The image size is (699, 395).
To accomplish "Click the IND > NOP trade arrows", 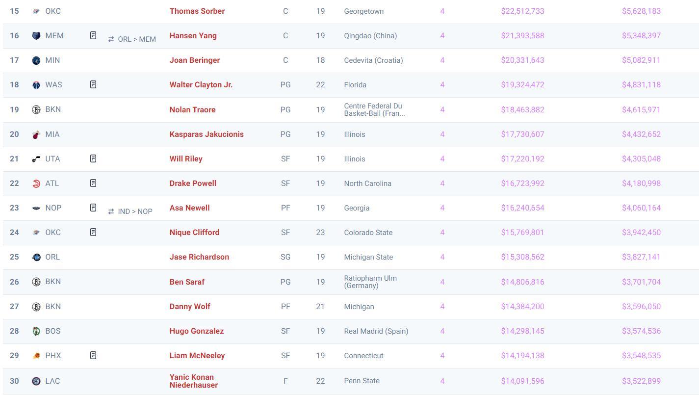I will click(x=111, y=211).
